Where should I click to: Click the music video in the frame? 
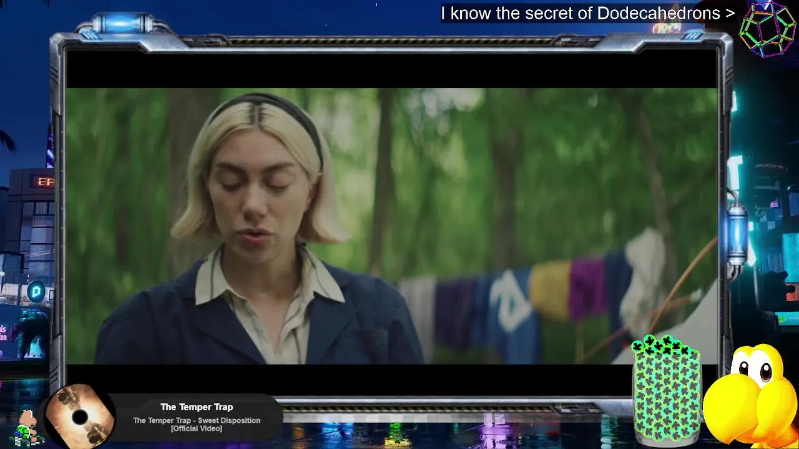pyautogui.click(x=392, y=226)
